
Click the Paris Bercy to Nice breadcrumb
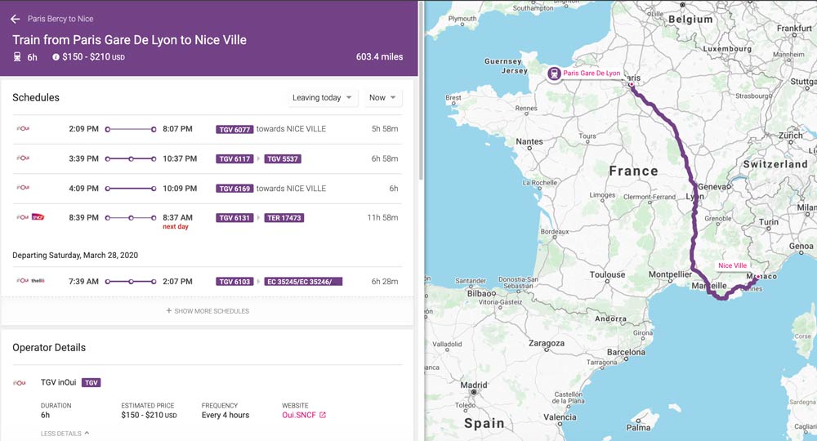pos(60,19)
